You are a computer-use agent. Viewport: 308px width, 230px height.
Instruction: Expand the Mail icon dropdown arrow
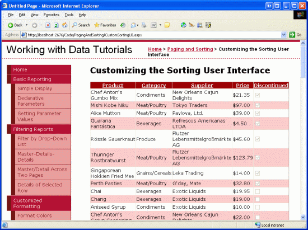(x=138, y=25)
